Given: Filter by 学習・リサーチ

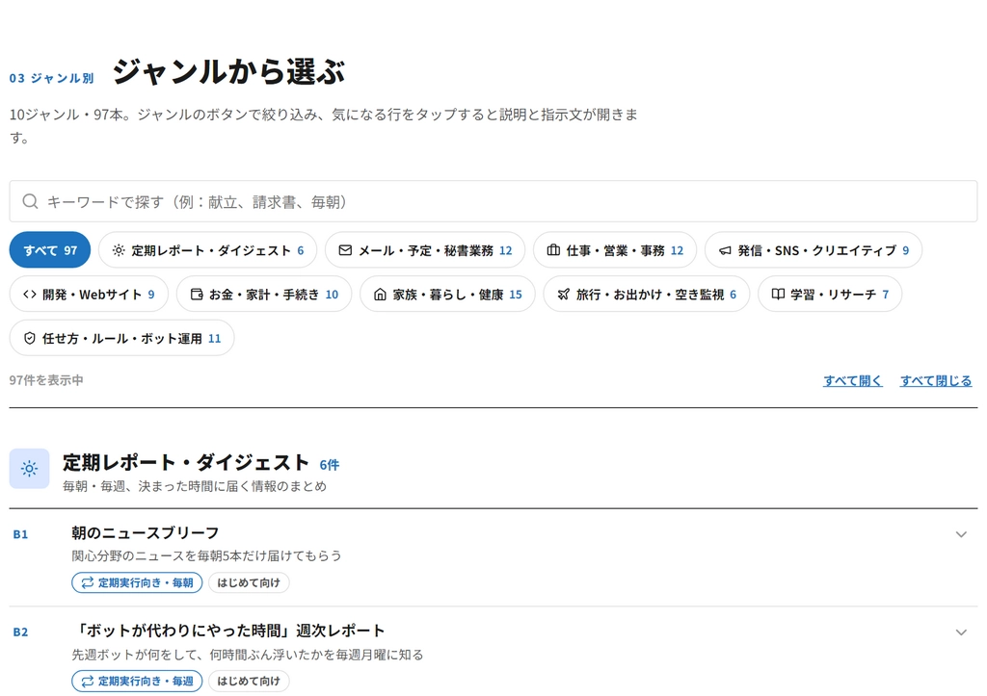Looking at the screenshot, I should point(830,295).
